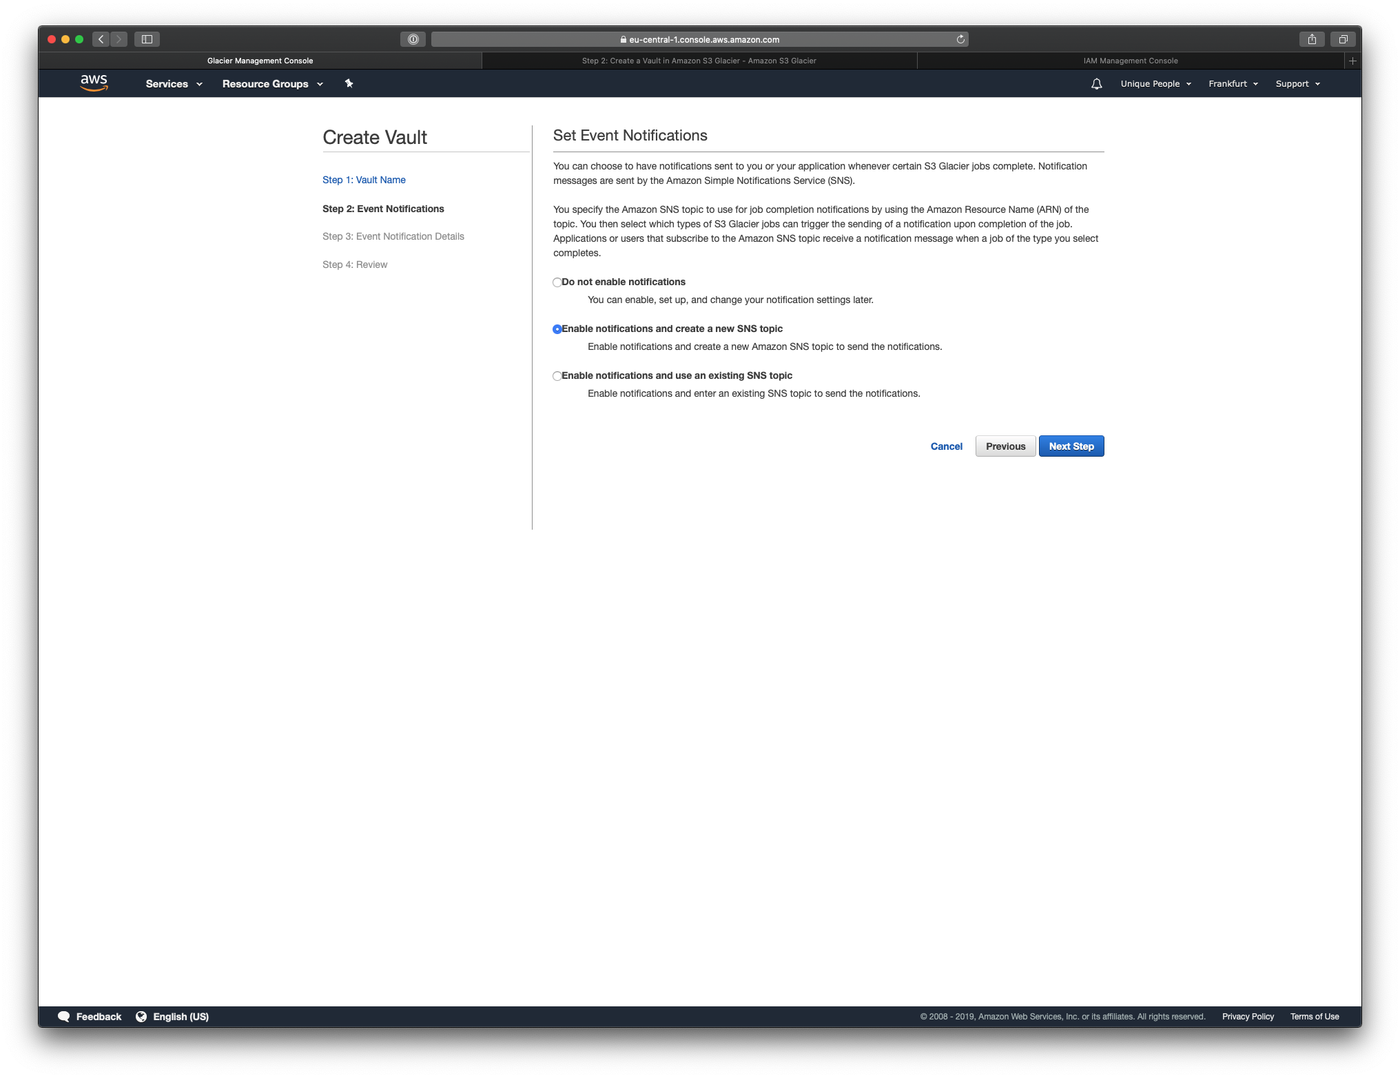Open the Frankfurt region dropdown
This screenshot has width=1400, height=1078.
[x=1233, y=84]
